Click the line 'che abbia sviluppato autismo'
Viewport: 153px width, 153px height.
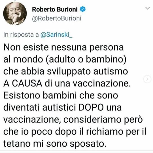coord(66,71)
